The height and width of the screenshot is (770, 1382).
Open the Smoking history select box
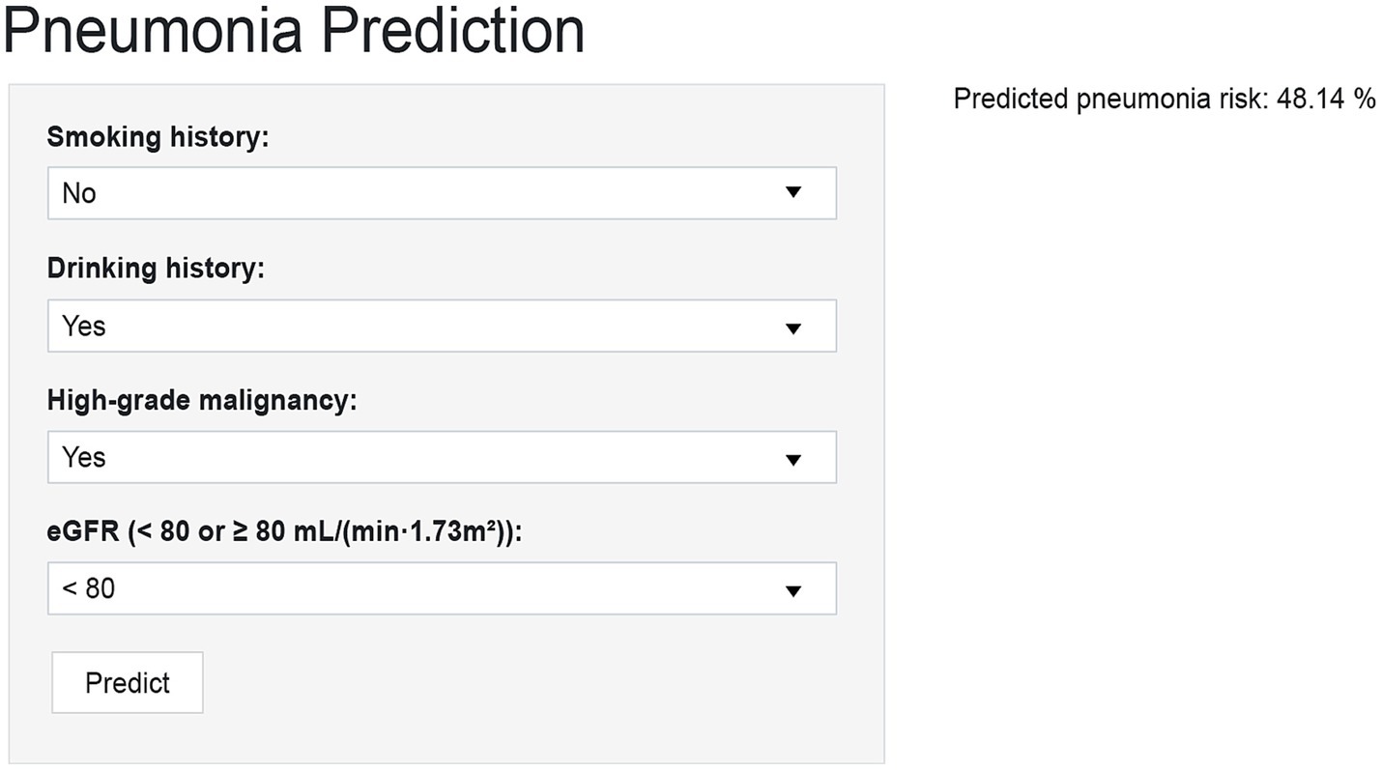pos(441,193)
